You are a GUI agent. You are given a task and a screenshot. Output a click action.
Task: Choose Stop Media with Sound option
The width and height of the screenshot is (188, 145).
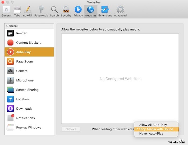(156, 129)
